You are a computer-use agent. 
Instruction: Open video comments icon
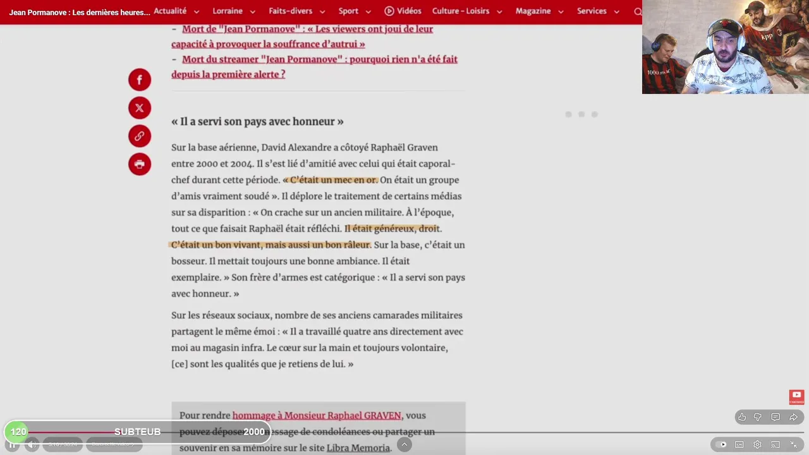tap(776, 417)
